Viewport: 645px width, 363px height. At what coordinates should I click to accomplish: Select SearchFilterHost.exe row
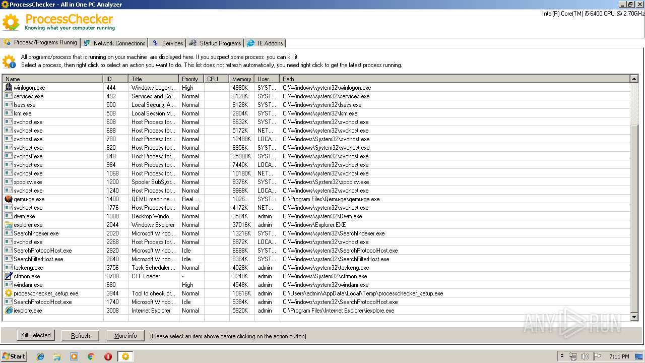point(316,259)
